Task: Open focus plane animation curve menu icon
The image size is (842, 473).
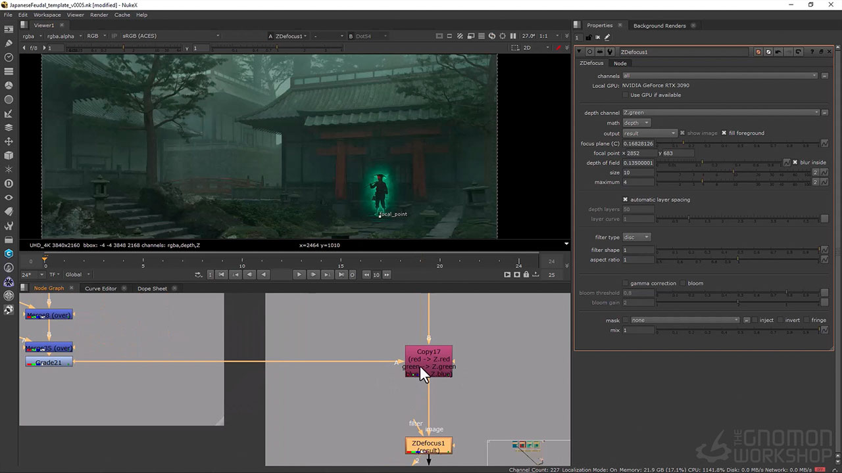Action: 824,143
